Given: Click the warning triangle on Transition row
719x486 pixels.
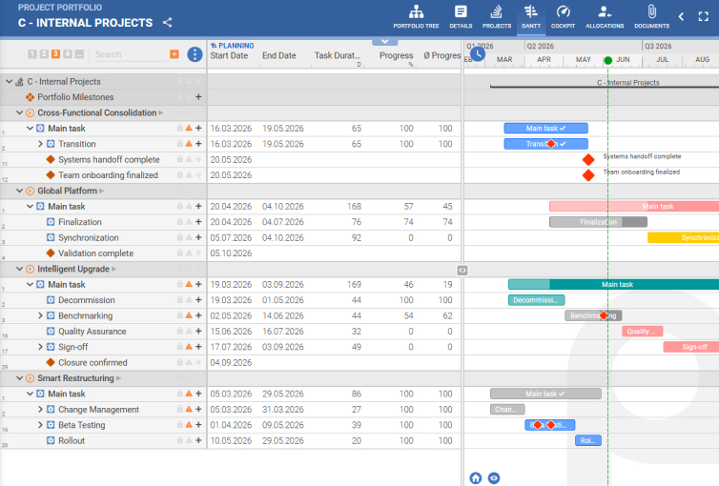Looking at the screenshot, I should (x=189, y=143).
